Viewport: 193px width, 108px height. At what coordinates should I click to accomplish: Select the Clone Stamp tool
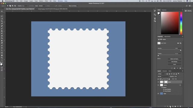(x=2, y=31)
